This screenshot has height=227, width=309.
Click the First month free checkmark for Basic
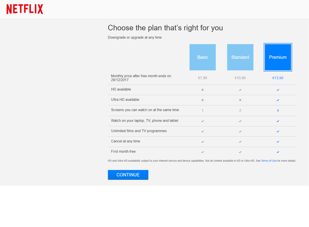[x=203, y=152]
